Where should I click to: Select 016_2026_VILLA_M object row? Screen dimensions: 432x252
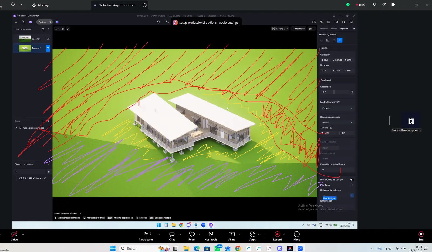(32, 178)
